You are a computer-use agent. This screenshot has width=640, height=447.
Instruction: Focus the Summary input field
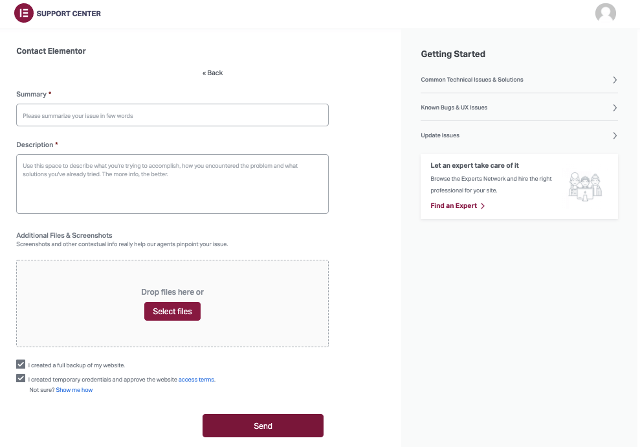pos(172,115)
